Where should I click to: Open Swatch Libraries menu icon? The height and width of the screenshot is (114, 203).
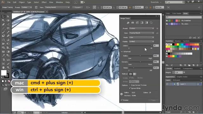[x=167, y=65]
